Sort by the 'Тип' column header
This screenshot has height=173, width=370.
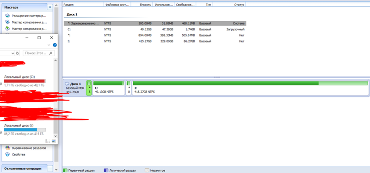pos(204,5)
